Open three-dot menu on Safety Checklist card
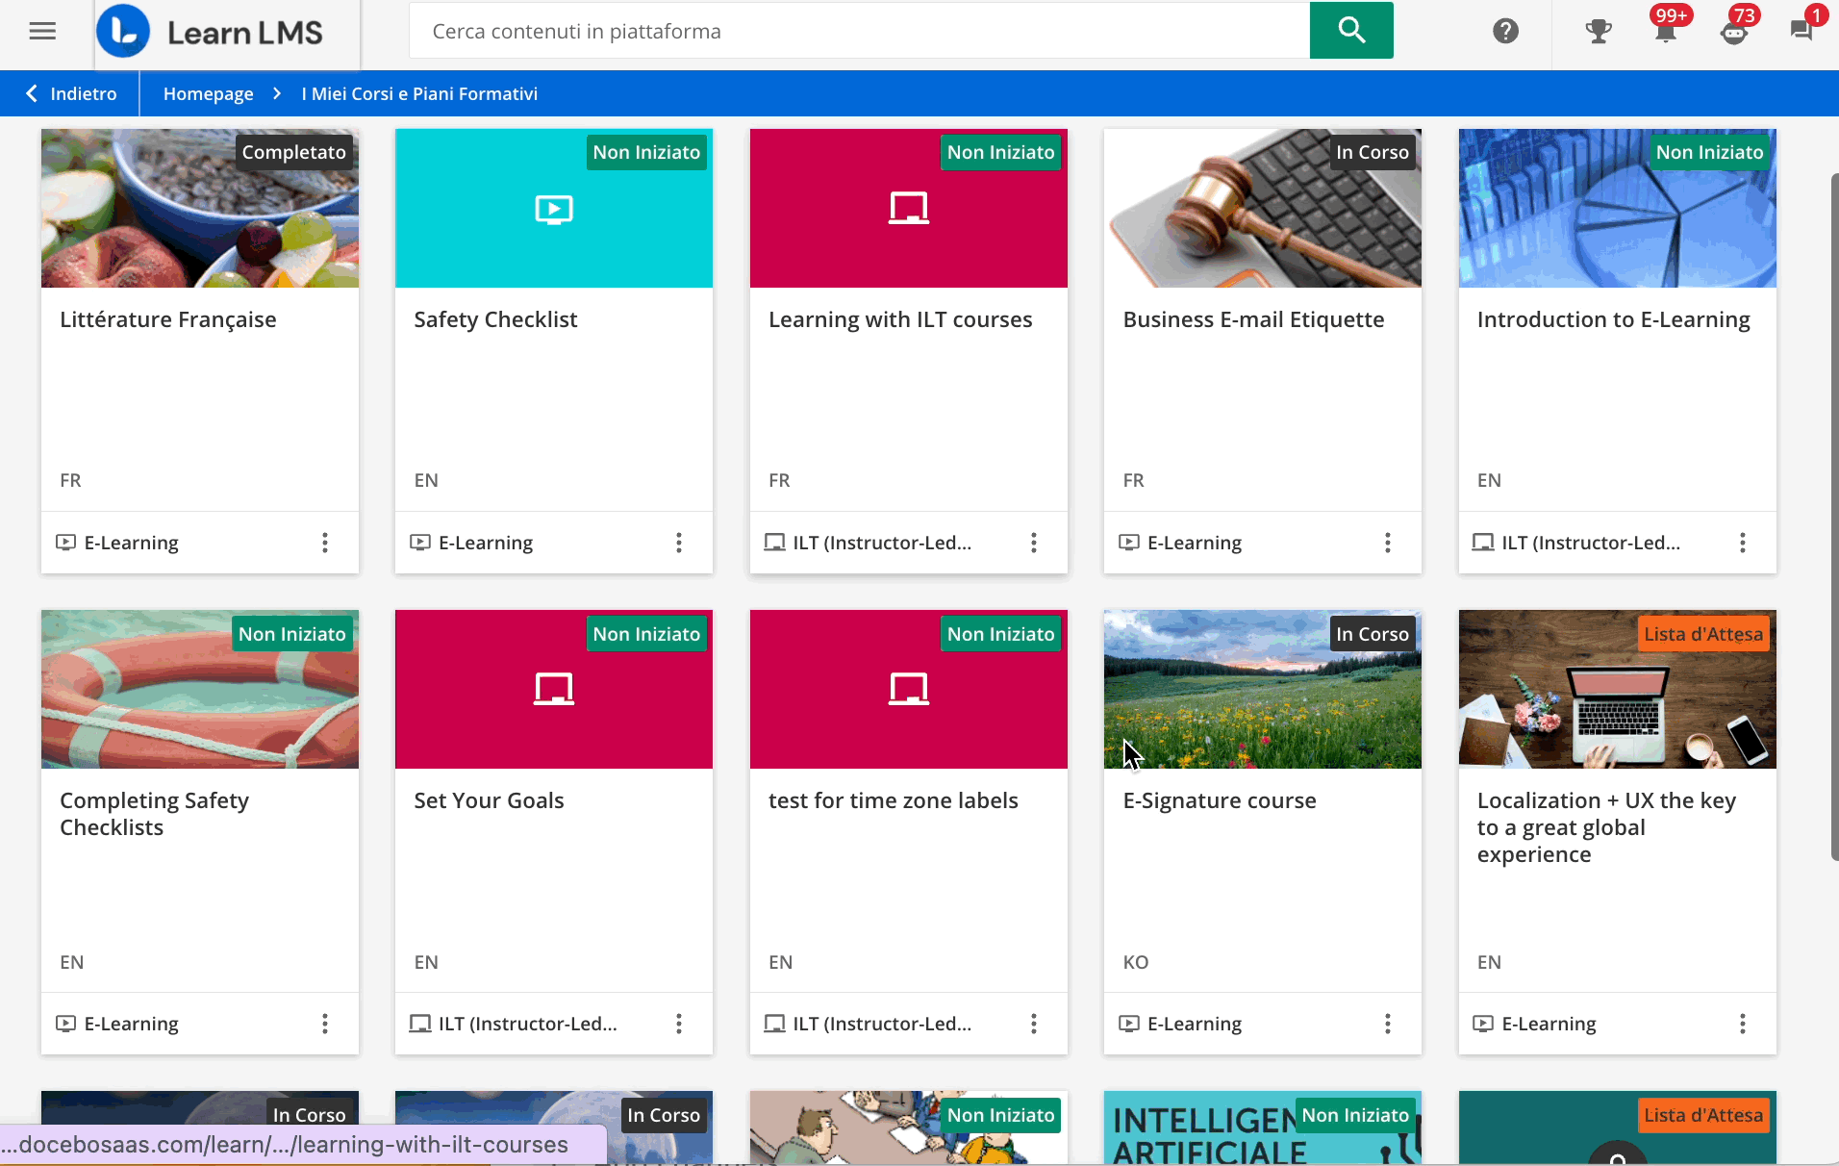Viewport: 1839px width, 1166px height. (x=679, y=543)
